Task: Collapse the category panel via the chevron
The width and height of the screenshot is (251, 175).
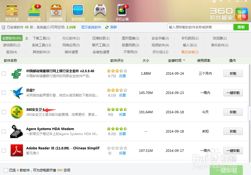Action: click(x=26, y=39)
